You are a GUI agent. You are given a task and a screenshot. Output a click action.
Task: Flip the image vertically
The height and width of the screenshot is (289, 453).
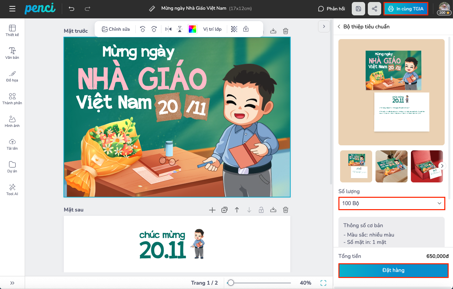[180, 29]
